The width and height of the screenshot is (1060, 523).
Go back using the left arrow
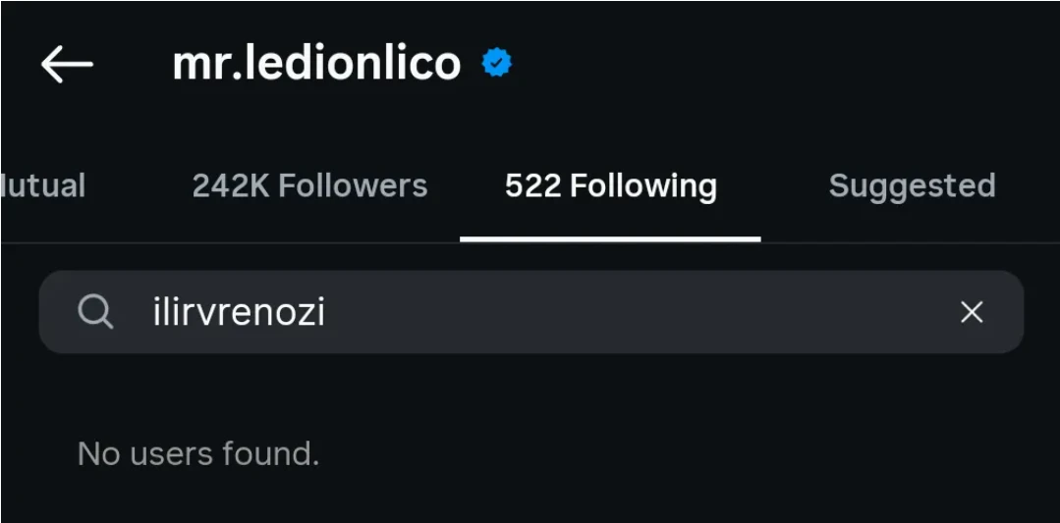pyautogui.click(x=67, y=65)
